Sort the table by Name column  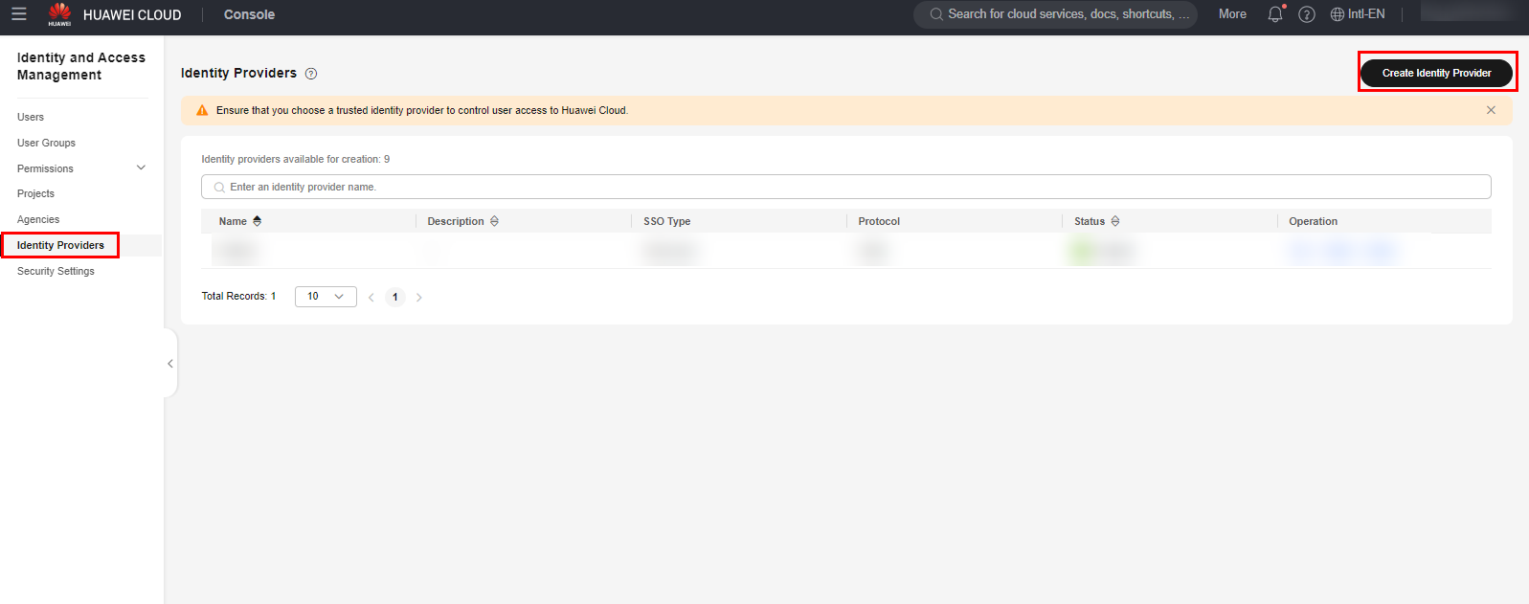click(x=257, y=221)
